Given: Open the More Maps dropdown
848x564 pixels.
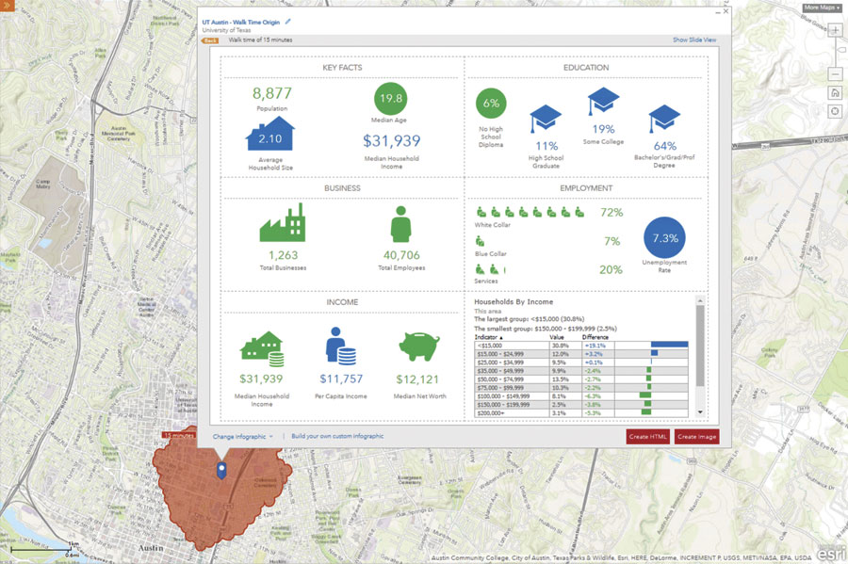Looking at the screenshot, I should 821,7.
